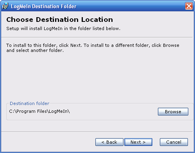Click the 'To install to this folder' instructions
This screenshot has height=153, width=195.
click(93, 48)
